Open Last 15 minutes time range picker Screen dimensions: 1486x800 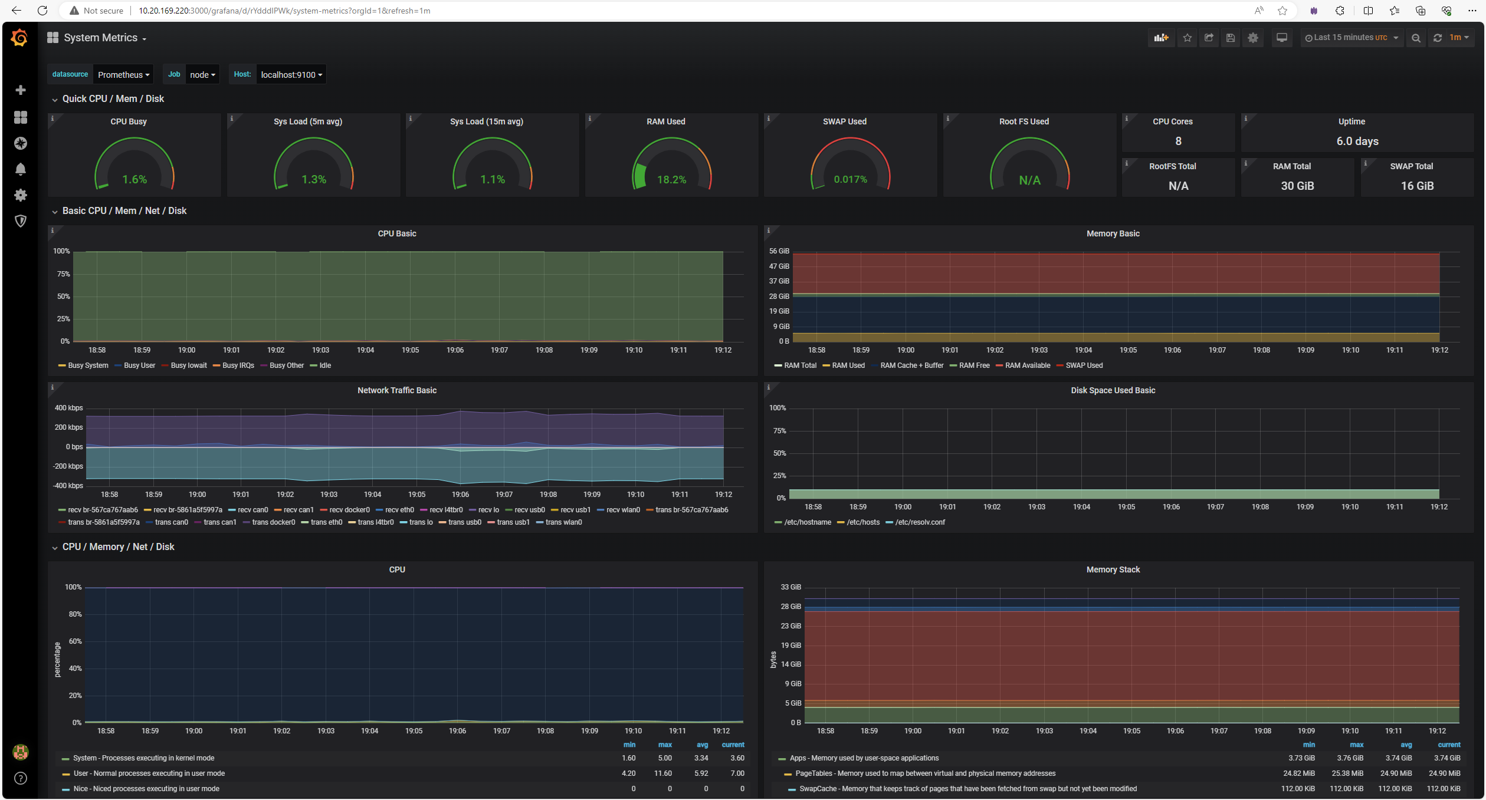click(x=1351, y=38)
